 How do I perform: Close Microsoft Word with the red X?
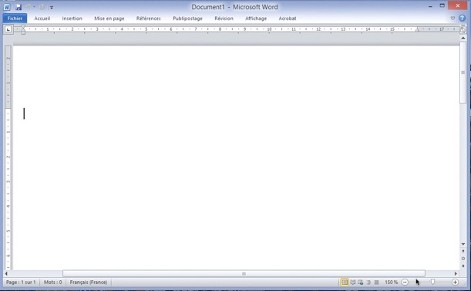(457, 5)
